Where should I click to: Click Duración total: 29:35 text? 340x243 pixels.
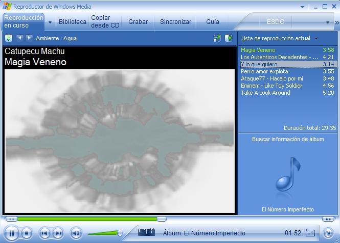[x=310, y=128]
